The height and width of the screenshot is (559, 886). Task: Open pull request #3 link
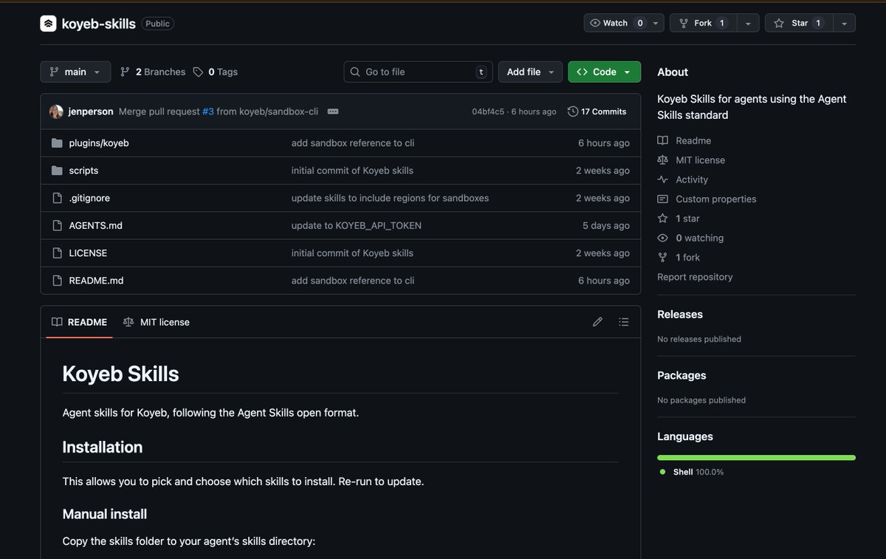click(208, 112)
